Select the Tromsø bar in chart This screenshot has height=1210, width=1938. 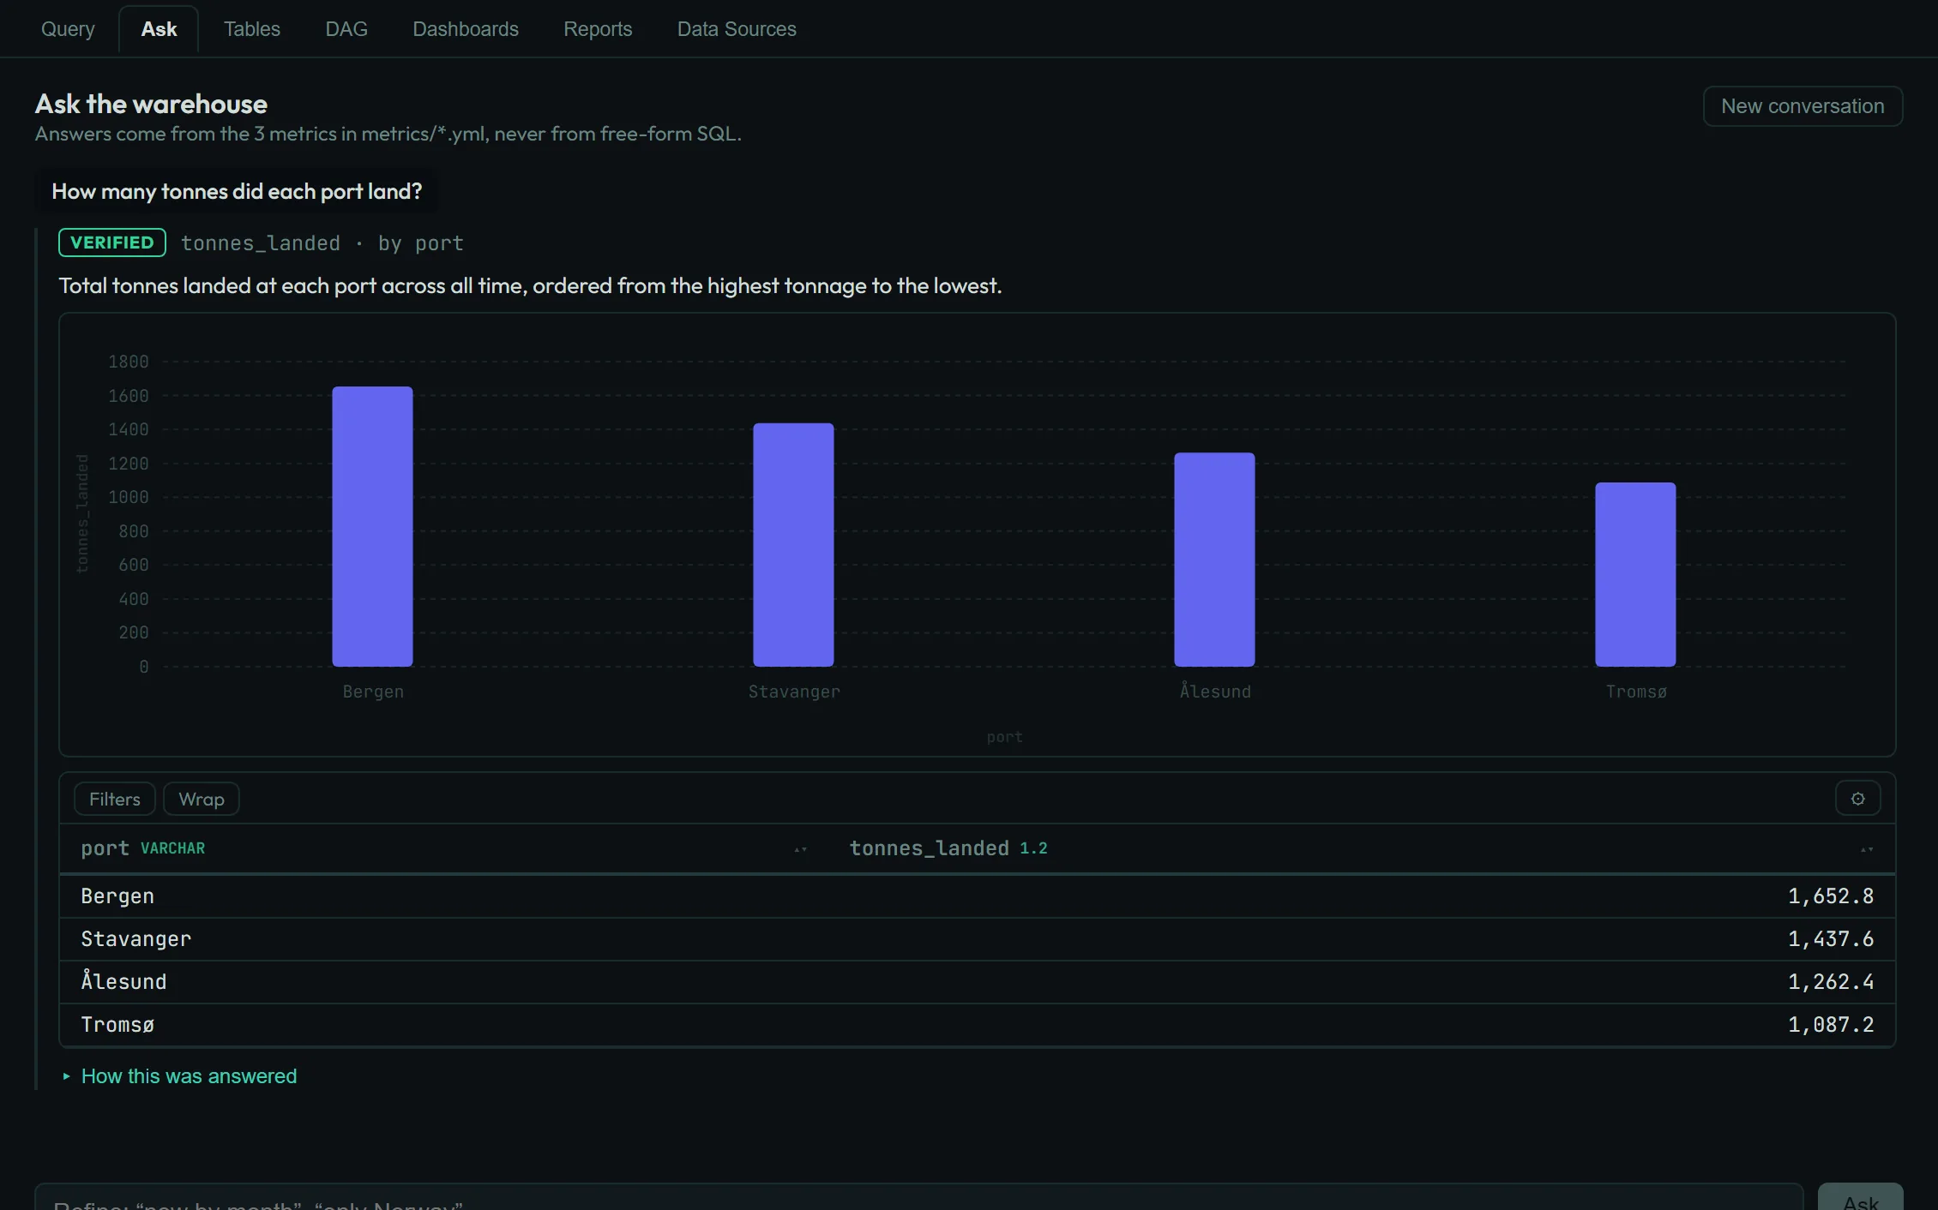click(1635, 574)
